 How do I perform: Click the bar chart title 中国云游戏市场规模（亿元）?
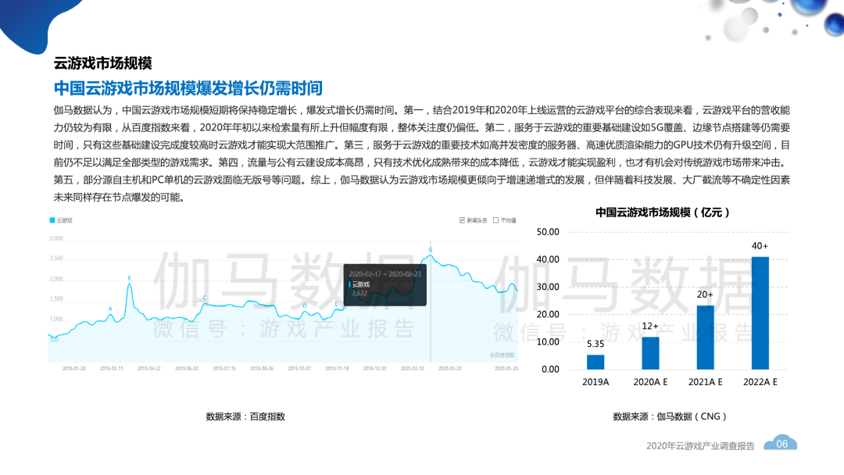pyautogui.click(x=662, y=212)
